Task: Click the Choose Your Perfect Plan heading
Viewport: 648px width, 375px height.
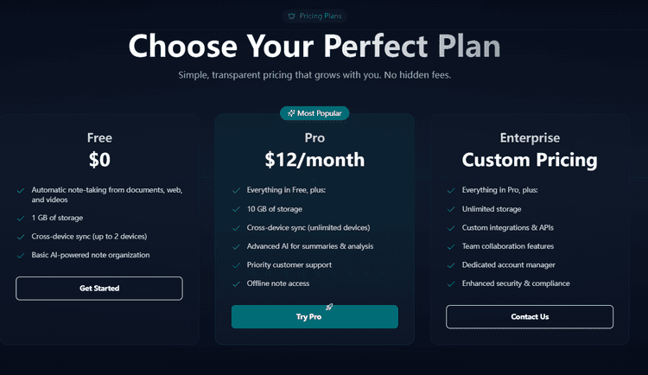Action: (314, 46)
